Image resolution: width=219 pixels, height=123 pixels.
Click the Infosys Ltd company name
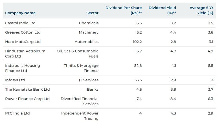[x=15, y=80]
